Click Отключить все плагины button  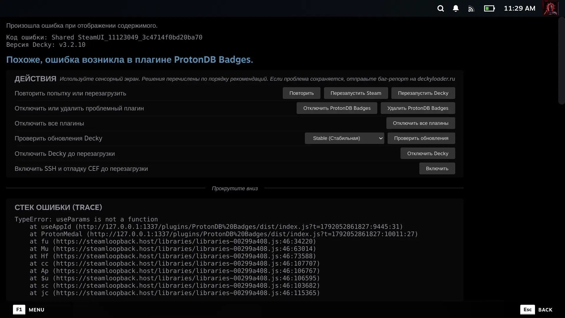pyautogui.click(x=421, y=123)
